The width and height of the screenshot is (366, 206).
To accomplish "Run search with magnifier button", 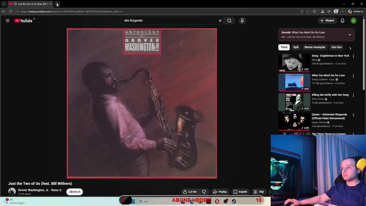I will [229, 21].
